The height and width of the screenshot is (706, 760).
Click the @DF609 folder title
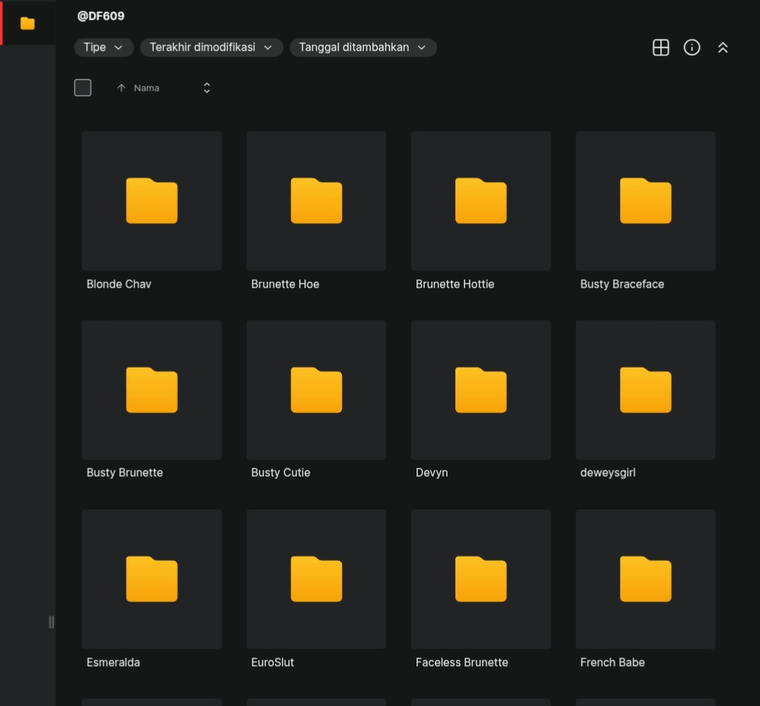pyautogui.click(x=101, y=16)
